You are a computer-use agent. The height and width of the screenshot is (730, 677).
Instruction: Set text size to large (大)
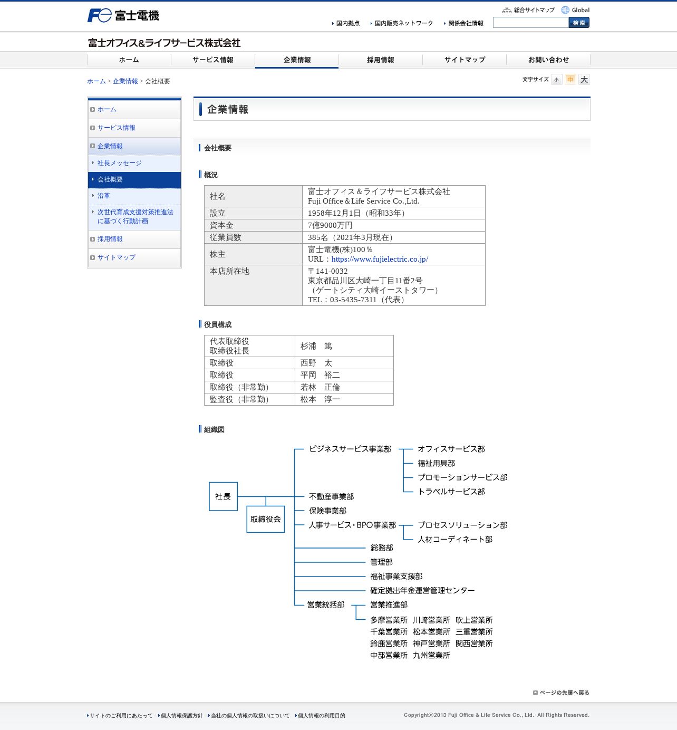(x=584, y=80)
